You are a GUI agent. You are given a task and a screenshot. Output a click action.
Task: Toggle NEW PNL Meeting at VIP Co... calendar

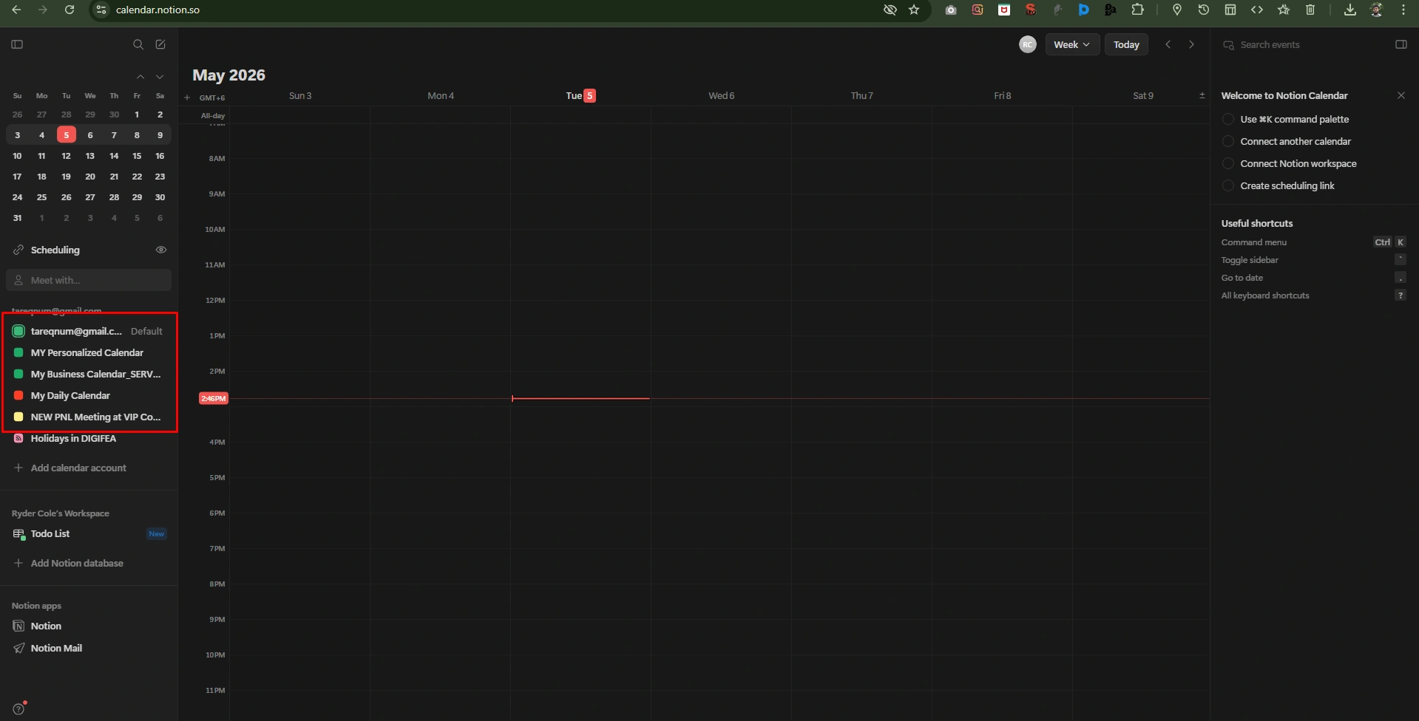pos(18,417)
